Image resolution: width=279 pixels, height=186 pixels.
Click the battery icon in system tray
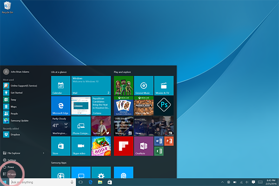235,182
